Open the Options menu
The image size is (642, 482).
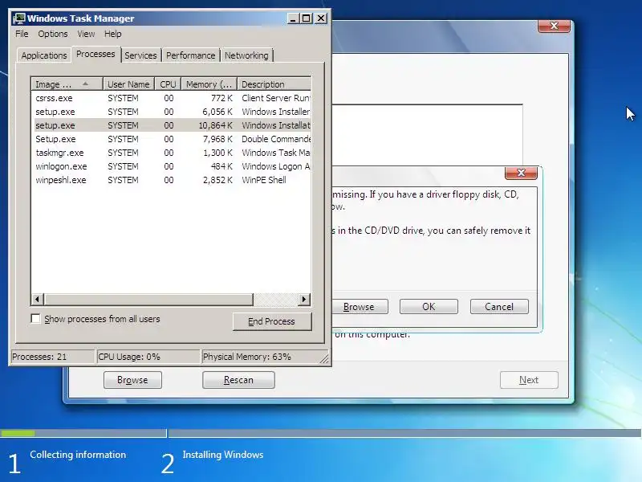point(53,34)
